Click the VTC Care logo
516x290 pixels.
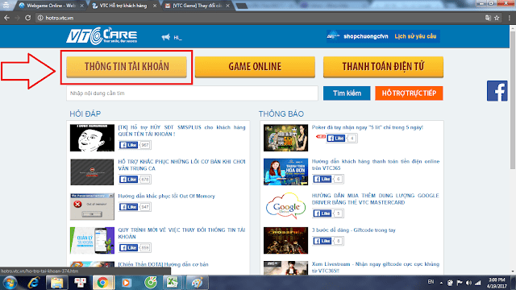(x=102, y=35)
